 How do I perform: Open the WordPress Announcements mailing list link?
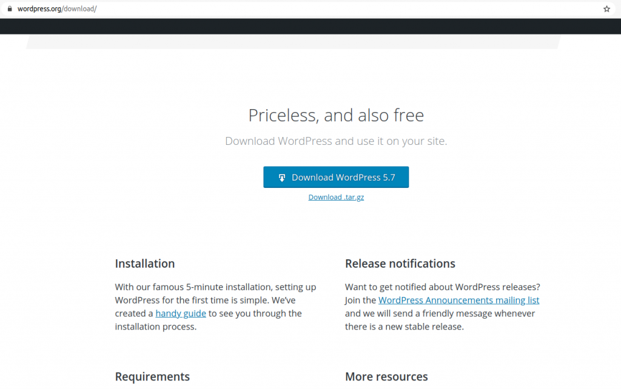(458, 300)
